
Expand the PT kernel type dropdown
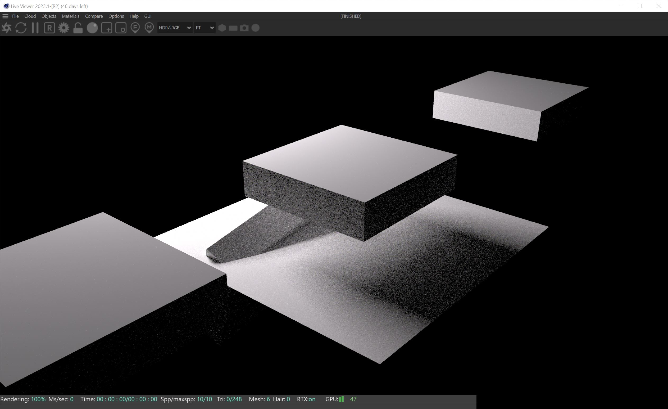point(205,28)
